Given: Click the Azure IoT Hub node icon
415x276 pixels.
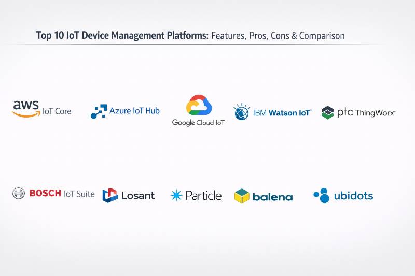Looking at the screenshot, I should tap(99, 112).
